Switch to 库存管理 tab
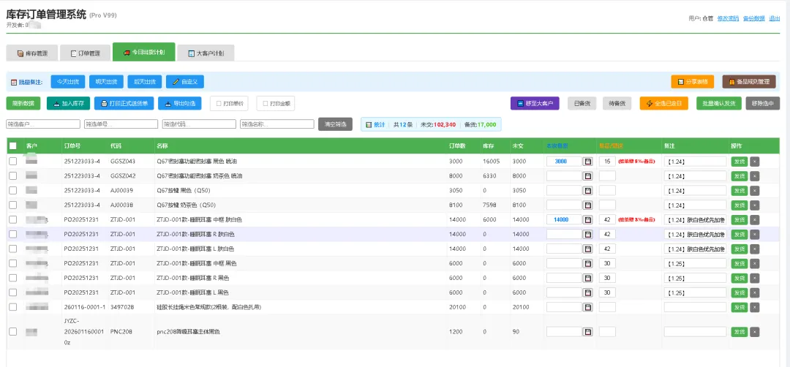The width and height of the screenshot is (790, 367). [x=32, y=53]
